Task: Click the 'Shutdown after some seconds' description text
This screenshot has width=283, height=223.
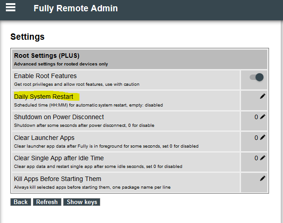Action: pos(84,125)
